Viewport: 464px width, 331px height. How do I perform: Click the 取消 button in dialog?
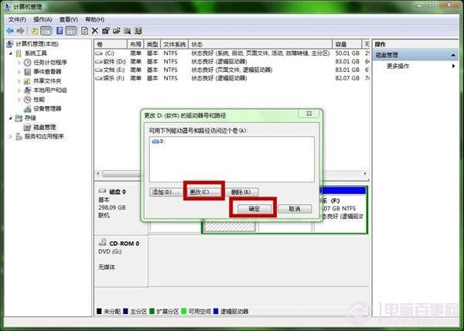tap(295, 209)
